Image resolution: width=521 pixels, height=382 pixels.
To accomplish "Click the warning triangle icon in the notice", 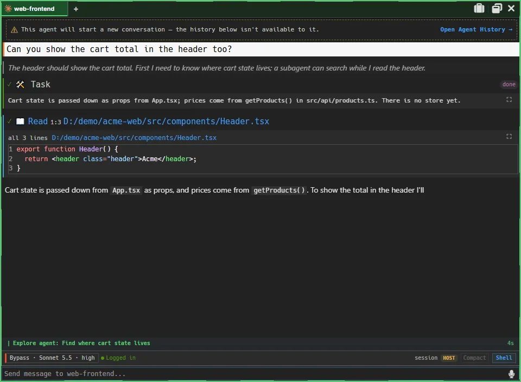I will (14, 30).
